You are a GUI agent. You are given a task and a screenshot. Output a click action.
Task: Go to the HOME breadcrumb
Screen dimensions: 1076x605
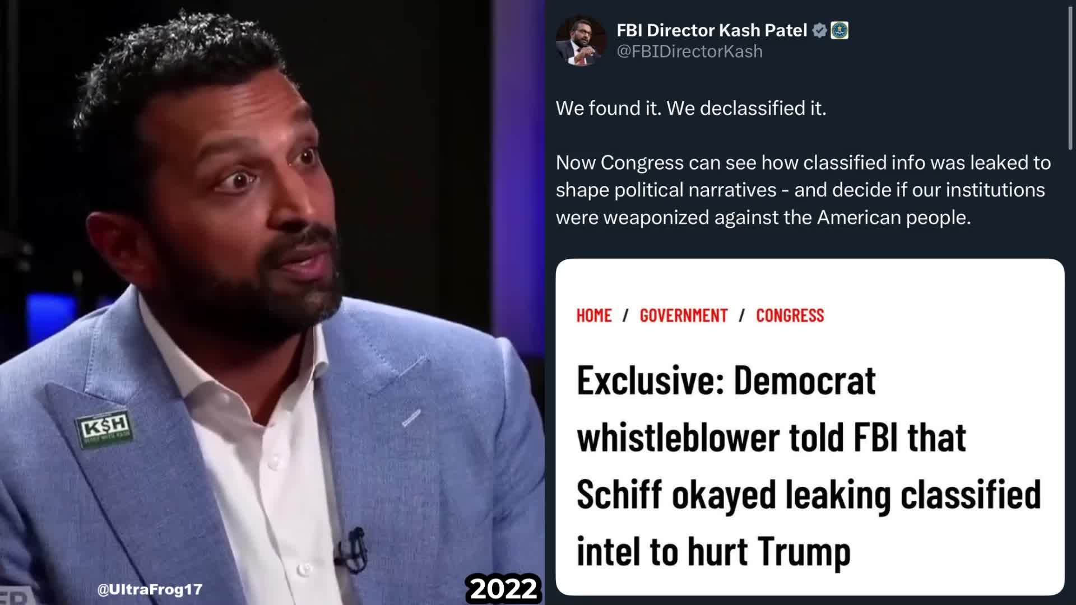tap(594, 315)
